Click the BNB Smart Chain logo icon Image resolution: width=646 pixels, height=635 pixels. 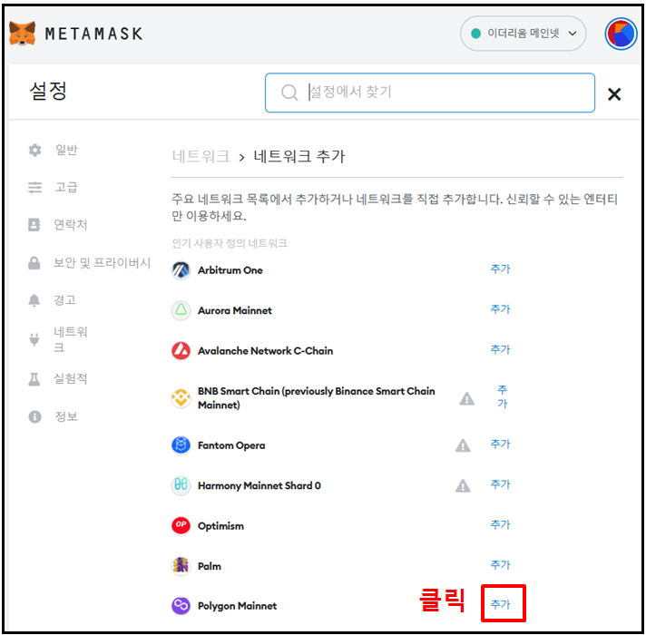(181, 398)
